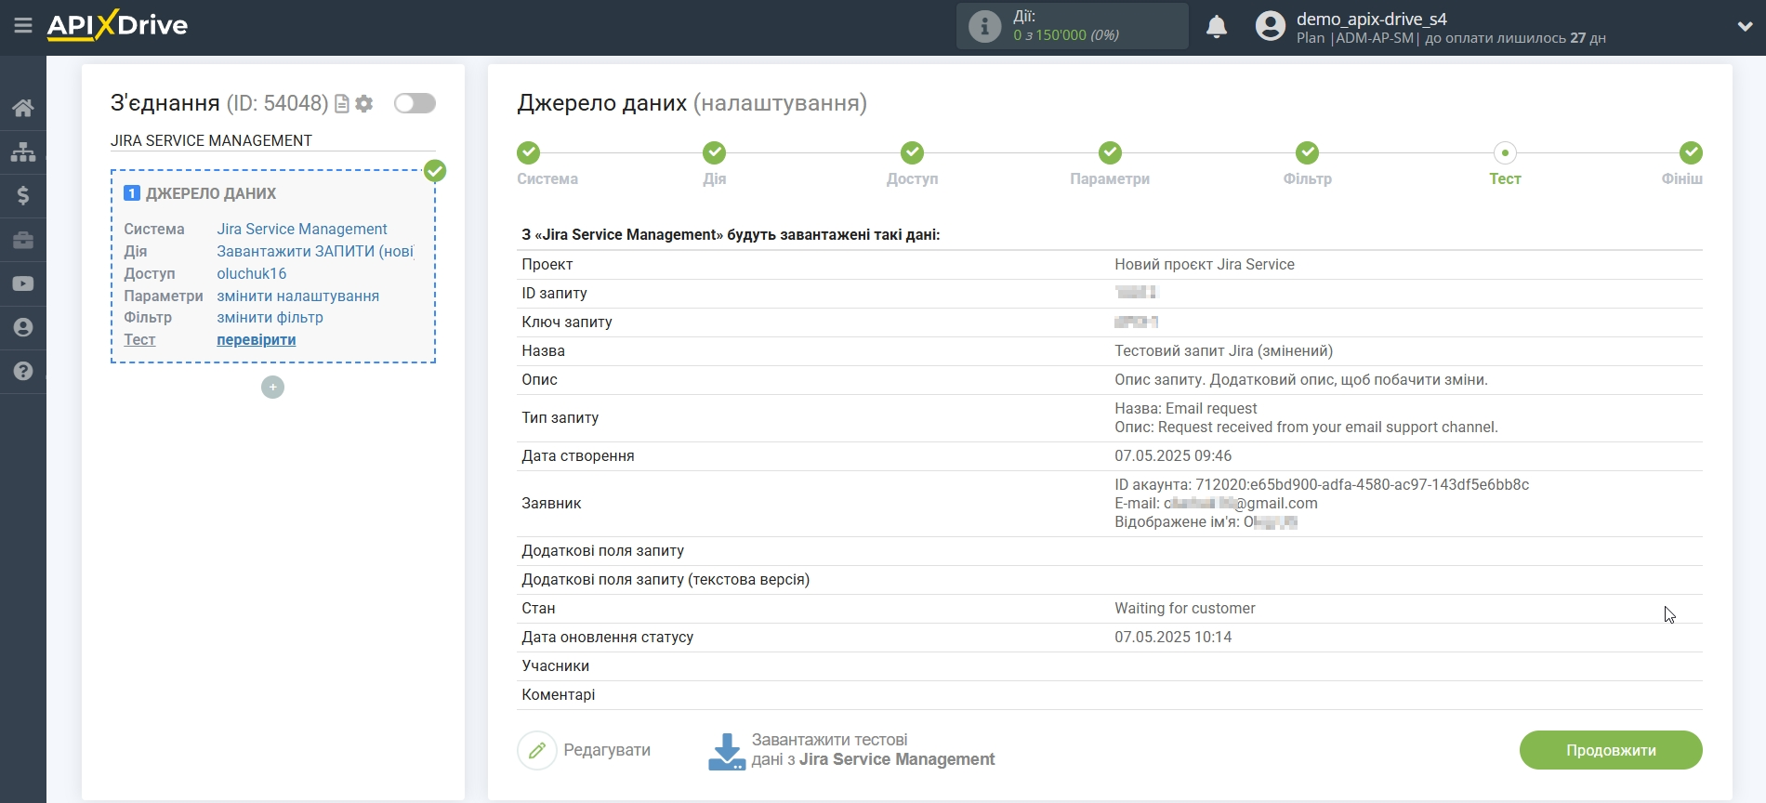
Task: Open the connections sitemap sidebar icon
Action: (x=23, y=151)
